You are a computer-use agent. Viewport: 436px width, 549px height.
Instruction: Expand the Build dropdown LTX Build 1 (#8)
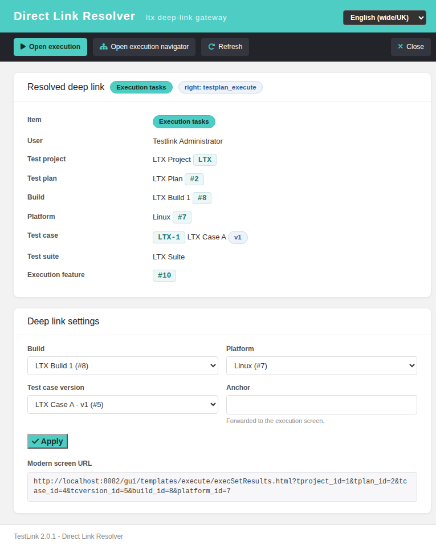pos(123,365)
